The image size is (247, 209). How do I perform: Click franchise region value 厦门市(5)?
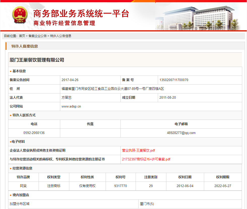147,204
